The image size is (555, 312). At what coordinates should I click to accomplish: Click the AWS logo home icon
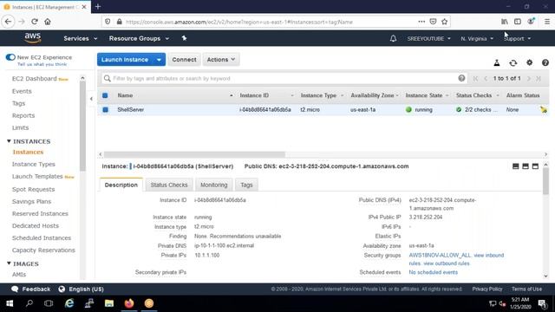pyautogui.click(x=33, y=38)
